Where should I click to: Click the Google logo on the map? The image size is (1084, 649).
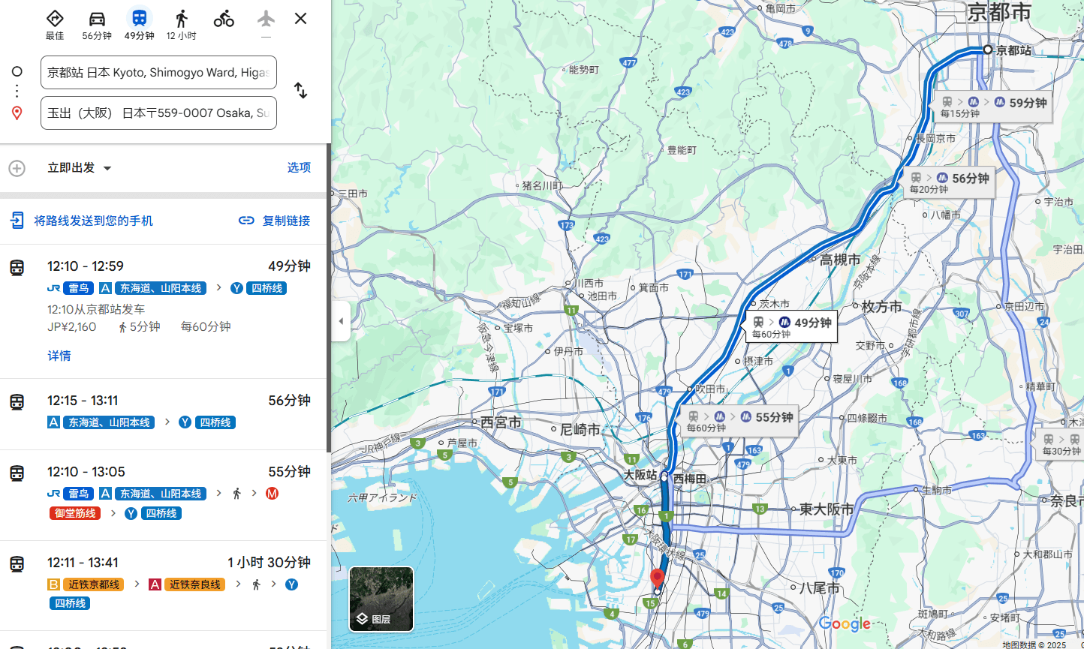(845, 623)
